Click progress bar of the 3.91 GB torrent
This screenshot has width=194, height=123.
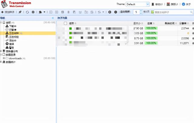[151, 43]
